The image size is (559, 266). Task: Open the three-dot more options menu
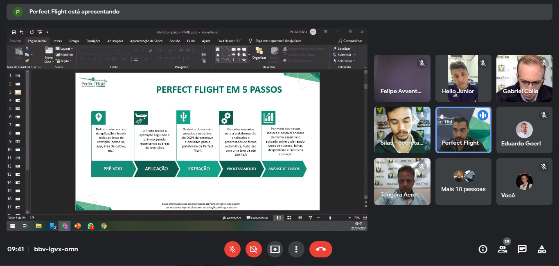(296, 249)
